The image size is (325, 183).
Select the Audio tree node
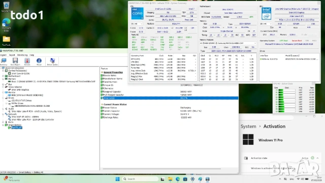click(x=11, y=108)
